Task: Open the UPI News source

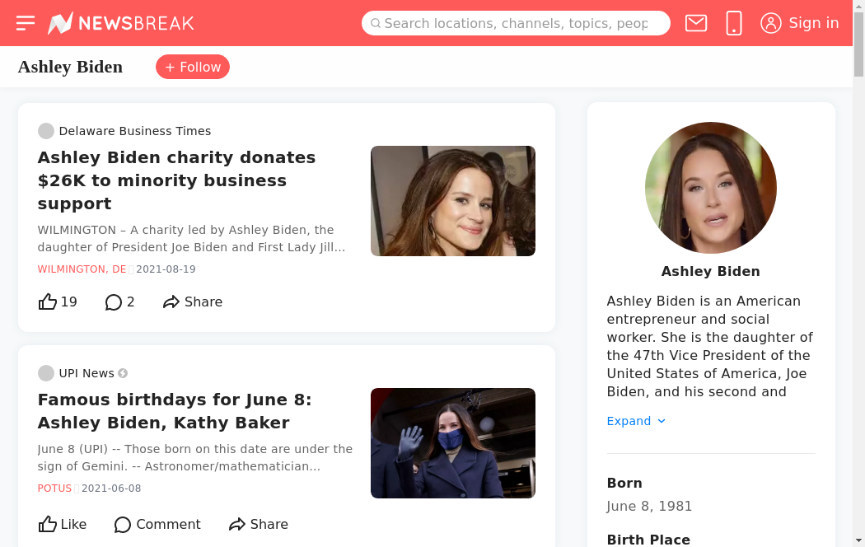Action: (86, 373)
